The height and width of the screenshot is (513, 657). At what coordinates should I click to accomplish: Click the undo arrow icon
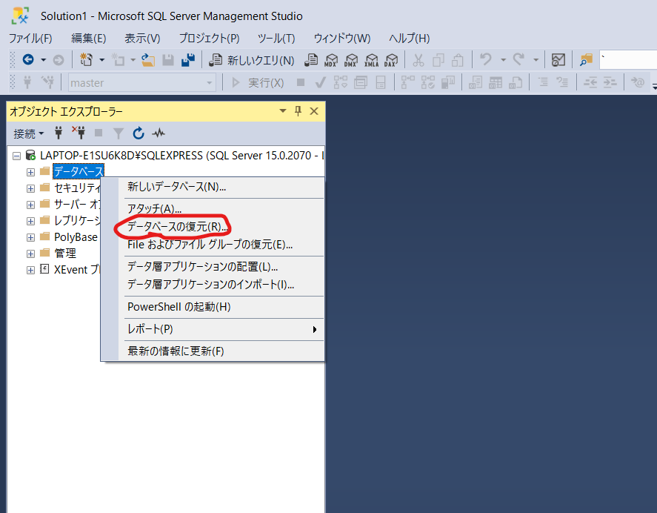(x=486, y=59)
